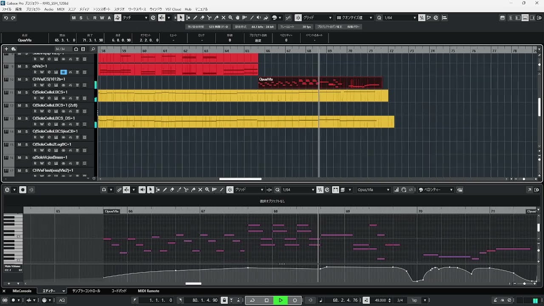Select the Erase tool in project toolbar

point(202,18)
